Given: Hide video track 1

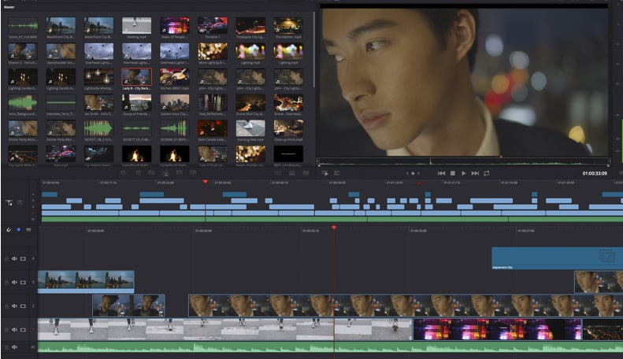Looking at the screenshot, I should coord(23,330).
